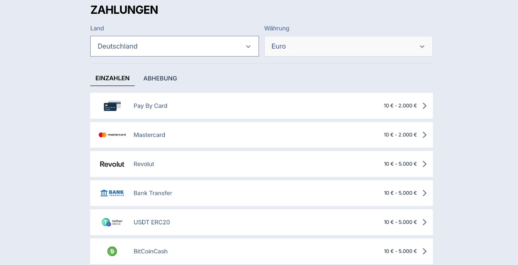Click the Tether USDT ERC20 coin icon
This screenshot has height=265, width=518.
pos(112,222)
